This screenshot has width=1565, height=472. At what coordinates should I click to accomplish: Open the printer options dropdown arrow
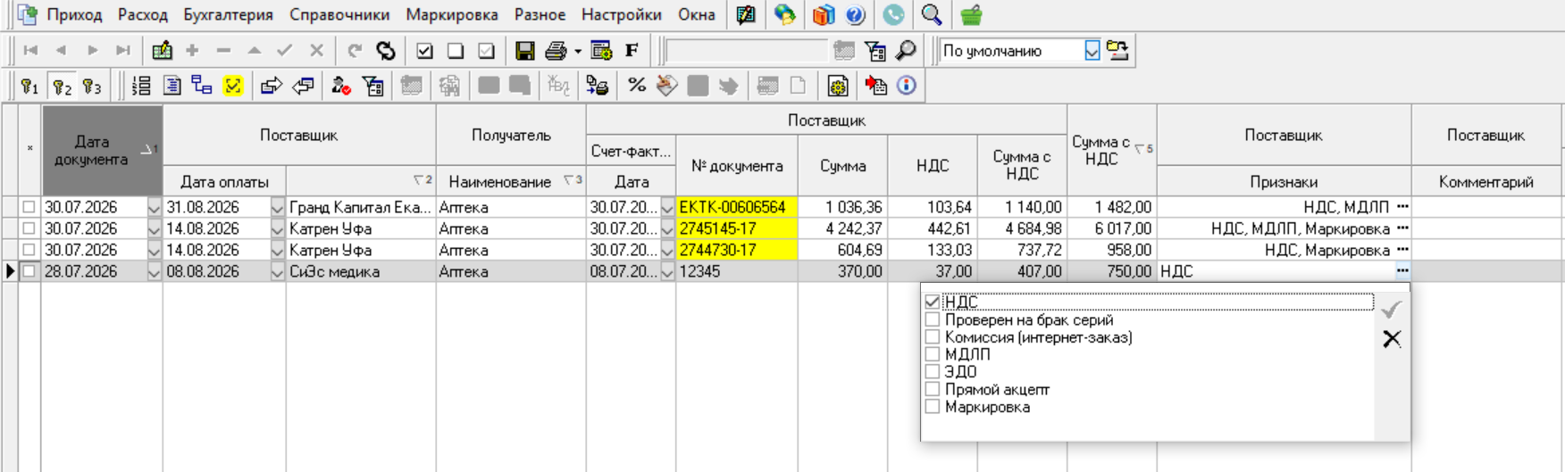[578, 51]
